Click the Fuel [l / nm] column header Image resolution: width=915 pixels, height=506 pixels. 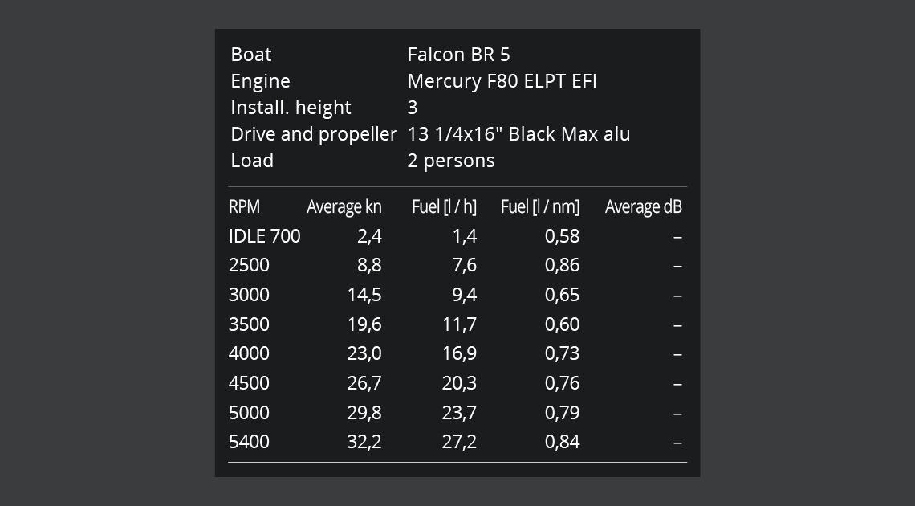pos(539,206)
